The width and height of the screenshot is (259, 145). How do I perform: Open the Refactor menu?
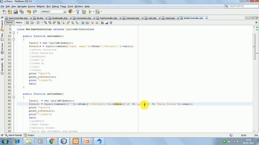40,6
